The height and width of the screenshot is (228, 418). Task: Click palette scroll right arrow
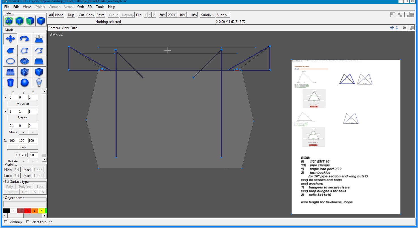click(x=44, y=216)
